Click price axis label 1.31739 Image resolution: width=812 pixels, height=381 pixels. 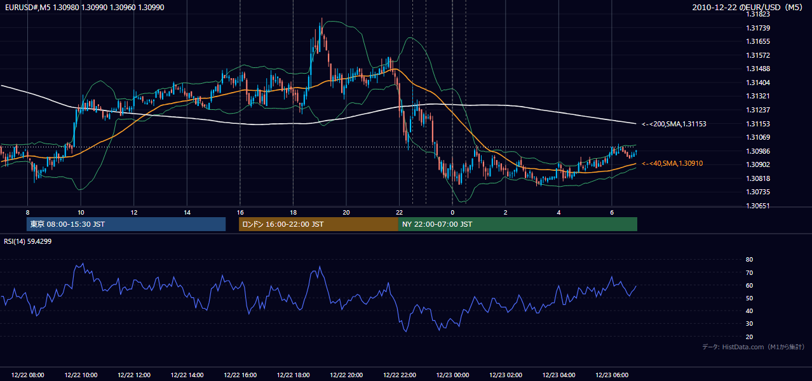coord(758,28)
